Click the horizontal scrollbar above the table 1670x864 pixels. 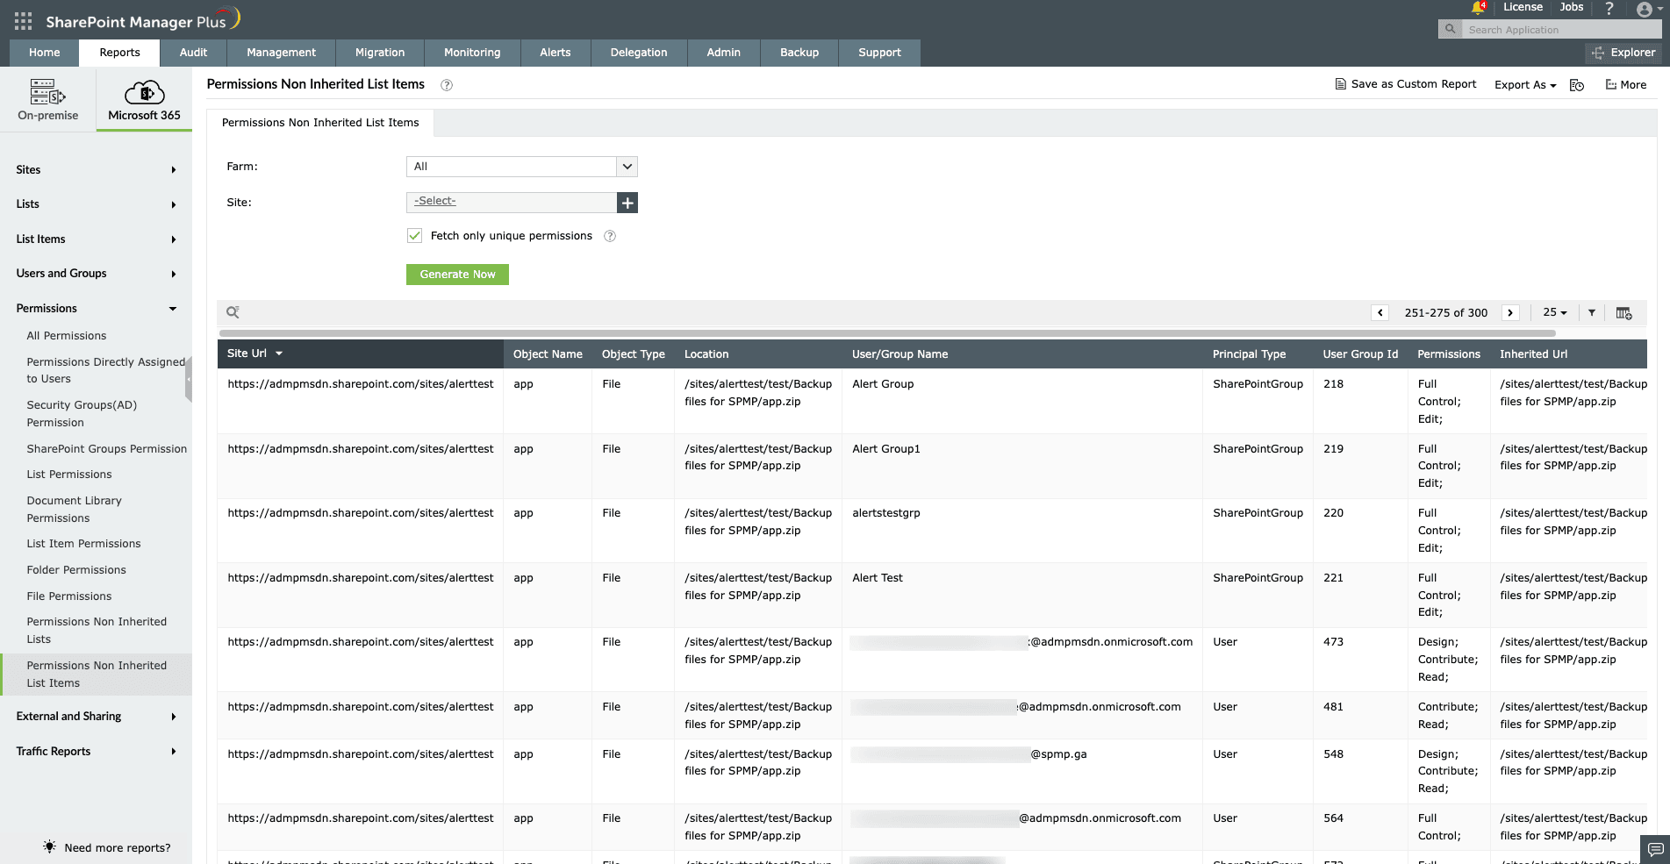pyautogui.click(x=887, y=333)
